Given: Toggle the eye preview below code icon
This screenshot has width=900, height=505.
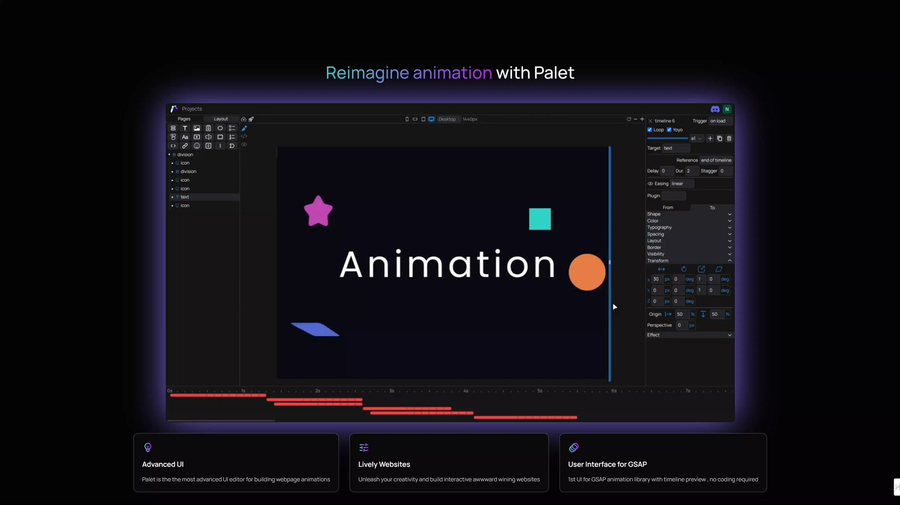Looking at the screenshot, I should coord(244,145).
